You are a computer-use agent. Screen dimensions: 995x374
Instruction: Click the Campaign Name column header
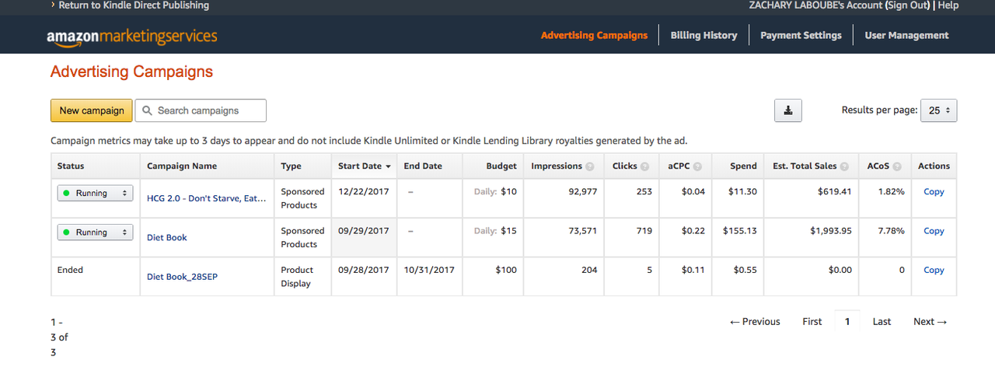coord(182,166)
